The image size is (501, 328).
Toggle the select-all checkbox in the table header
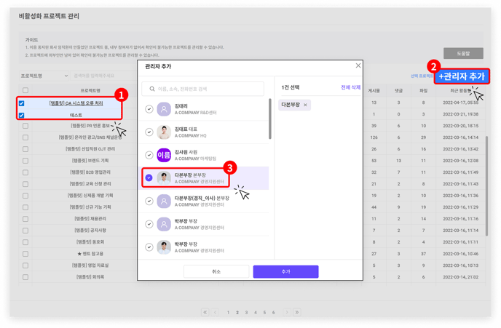coord(25,91)
